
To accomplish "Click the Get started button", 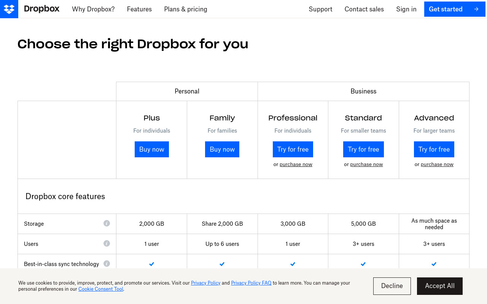I will tap(455, 9).
